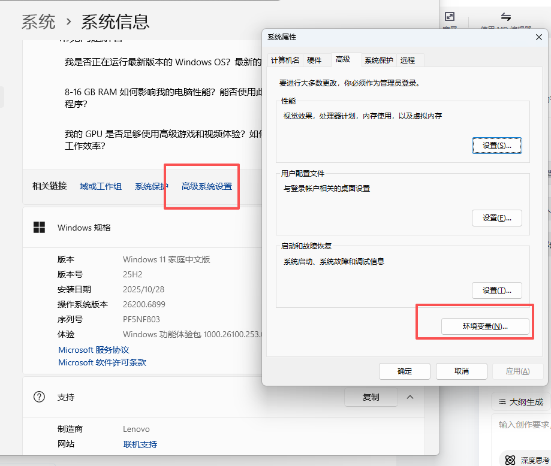
Task: Open the Microsoft 服务协议 link
Action: pos(94,350)
